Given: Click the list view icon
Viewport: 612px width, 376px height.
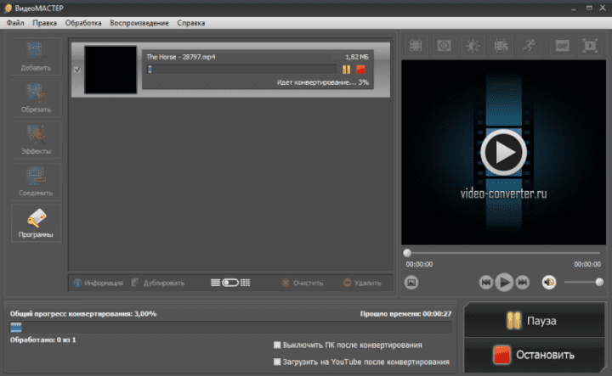Looking at the screenshot, I should click(x=215, y=283).
